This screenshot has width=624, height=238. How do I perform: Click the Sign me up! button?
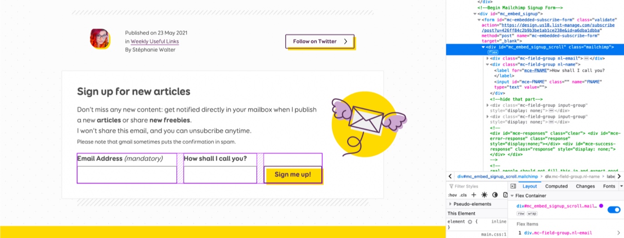tap(293, 175)
